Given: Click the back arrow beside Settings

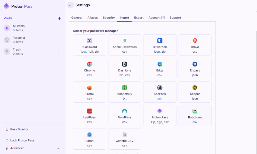Looking at the screenshot, I should [70, 5].
